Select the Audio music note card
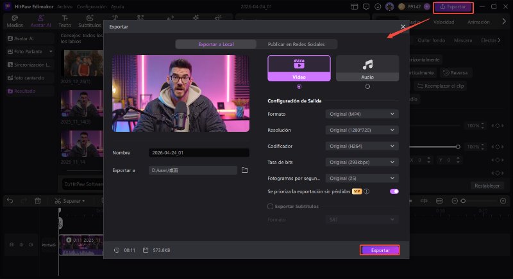Image resolution: width=513 pixels, height=279 pixels. pos(367,68)
